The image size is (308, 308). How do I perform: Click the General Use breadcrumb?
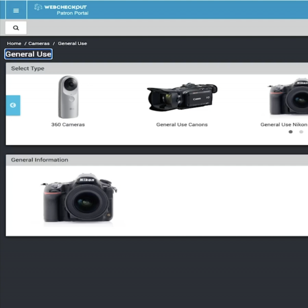pyautogui.click(x=72, y=44)
